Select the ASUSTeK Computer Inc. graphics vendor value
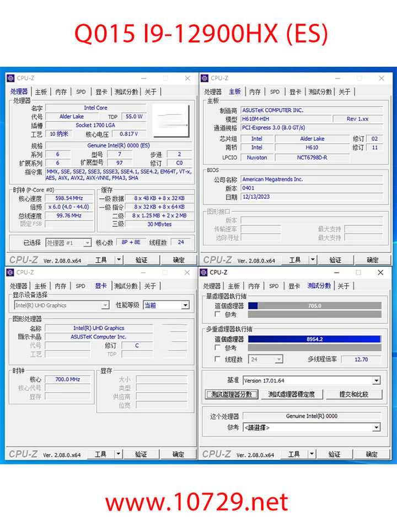Viewport: 397px width, 530px height. point(99,337)
